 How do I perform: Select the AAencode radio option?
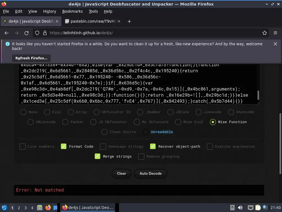pos(231,112)
